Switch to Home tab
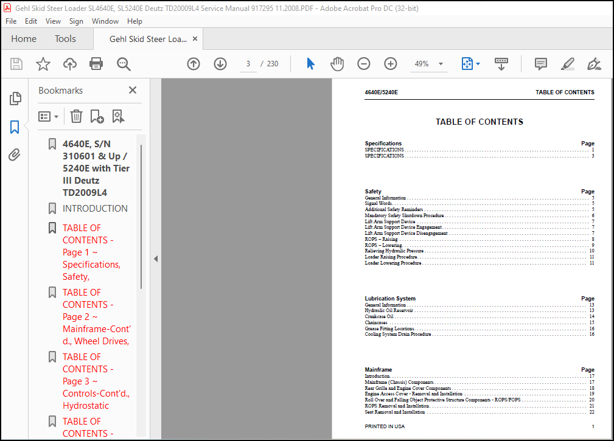This screenshot has height=441, width=614. [x=24, y=39]
